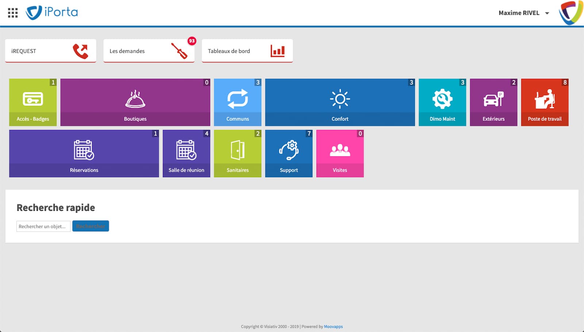584x332 pixels.
Task: Click the Réservations tile label
Action: (x=84, y=170)
